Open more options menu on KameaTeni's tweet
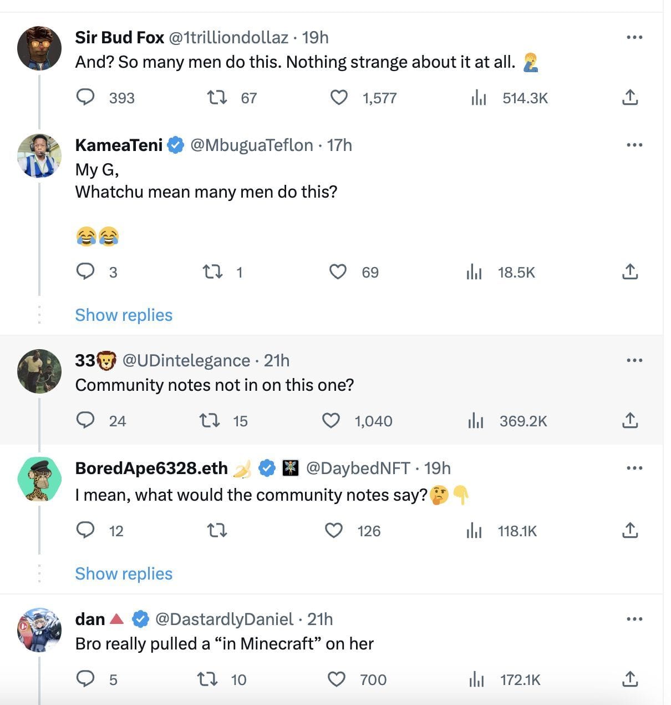 coord(634,145)
